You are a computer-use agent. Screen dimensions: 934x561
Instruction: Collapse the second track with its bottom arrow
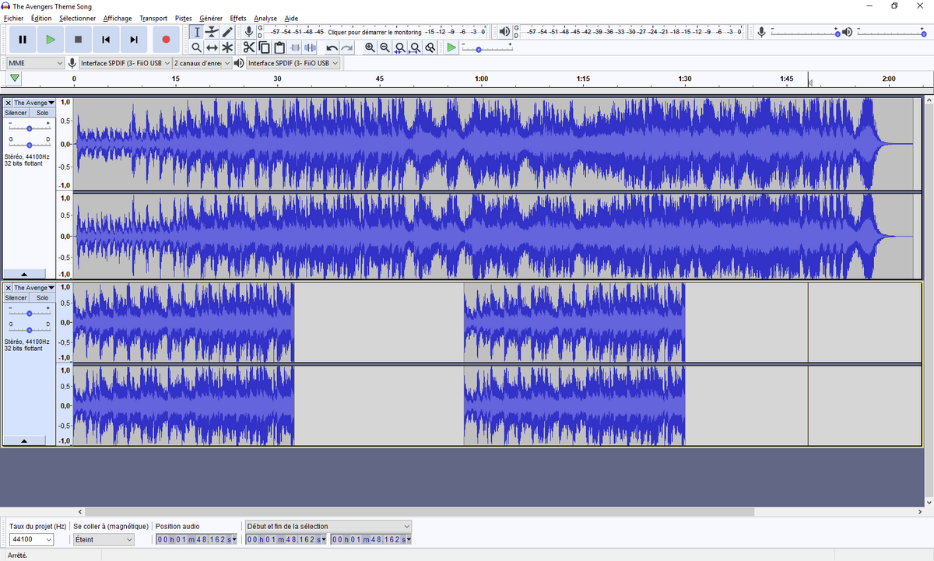[23, 441]
